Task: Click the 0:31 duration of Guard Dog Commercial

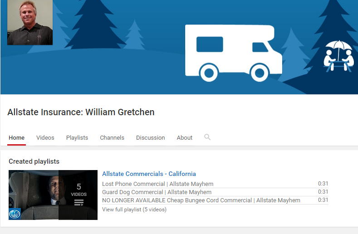Action: [x=323, y=192]
